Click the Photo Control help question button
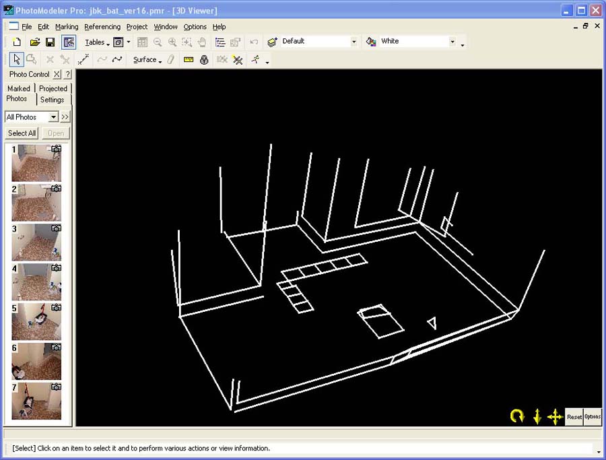The width and height of the screenshot is (606, 460). pos(67,74)
